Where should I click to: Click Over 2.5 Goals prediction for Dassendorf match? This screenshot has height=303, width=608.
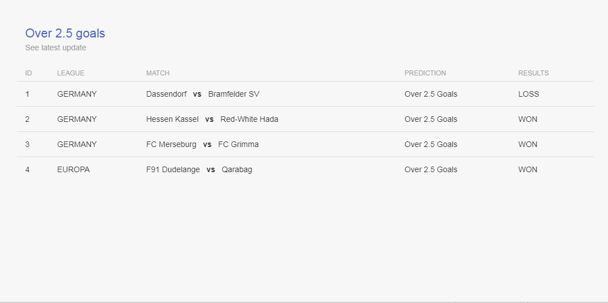(431, 94)
